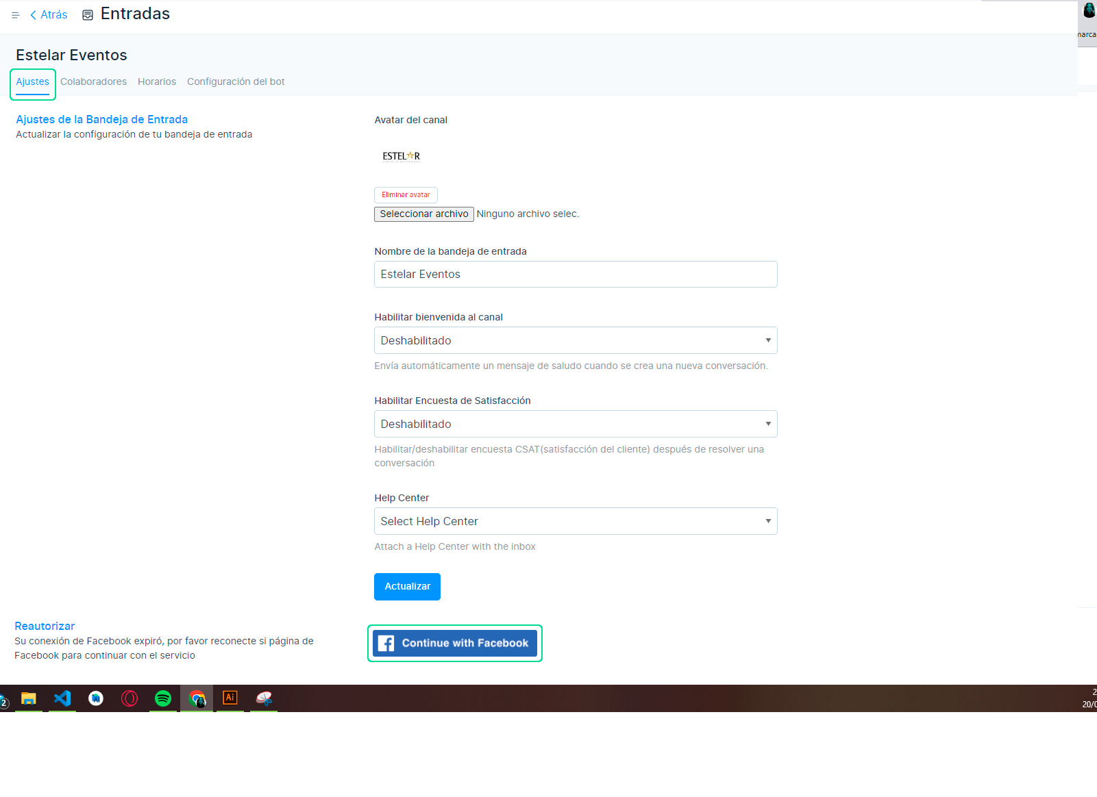Click the Entradas inbox icon in header
The height and width of the screenshot is (797, 1097).
pos(88,15)
